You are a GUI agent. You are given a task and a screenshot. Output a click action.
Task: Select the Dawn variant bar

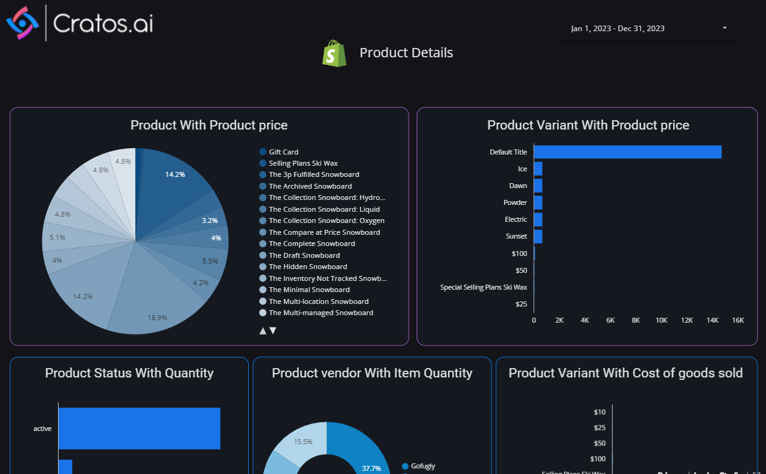click(538, 186)
